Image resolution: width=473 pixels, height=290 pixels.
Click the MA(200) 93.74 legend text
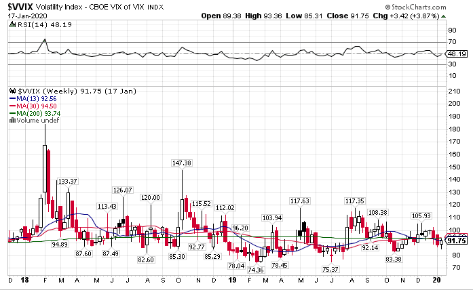tap(38, 114)
